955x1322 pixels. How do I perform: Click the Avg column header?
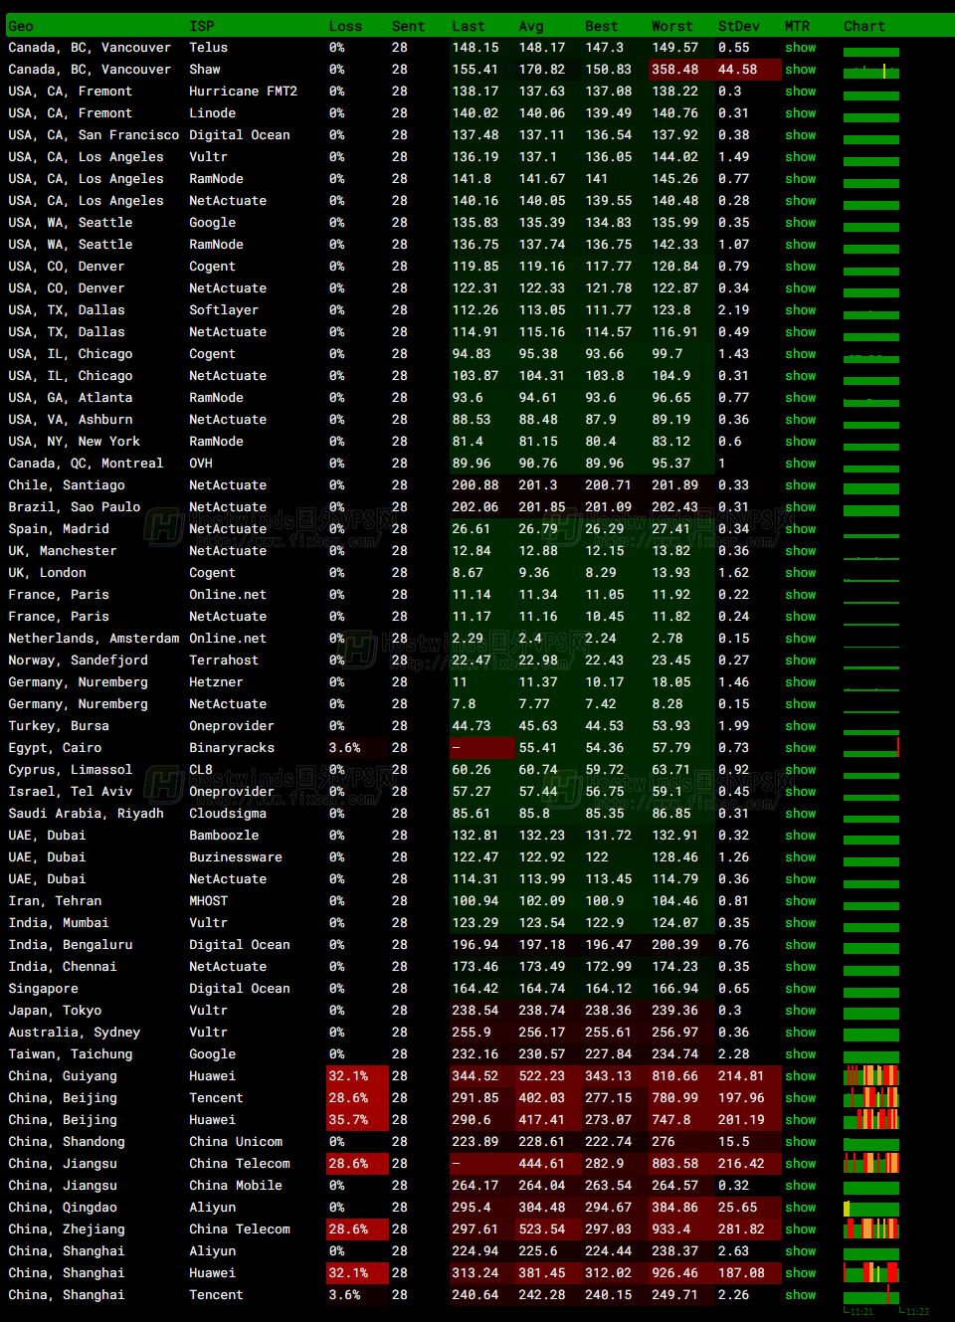point(531,27)
